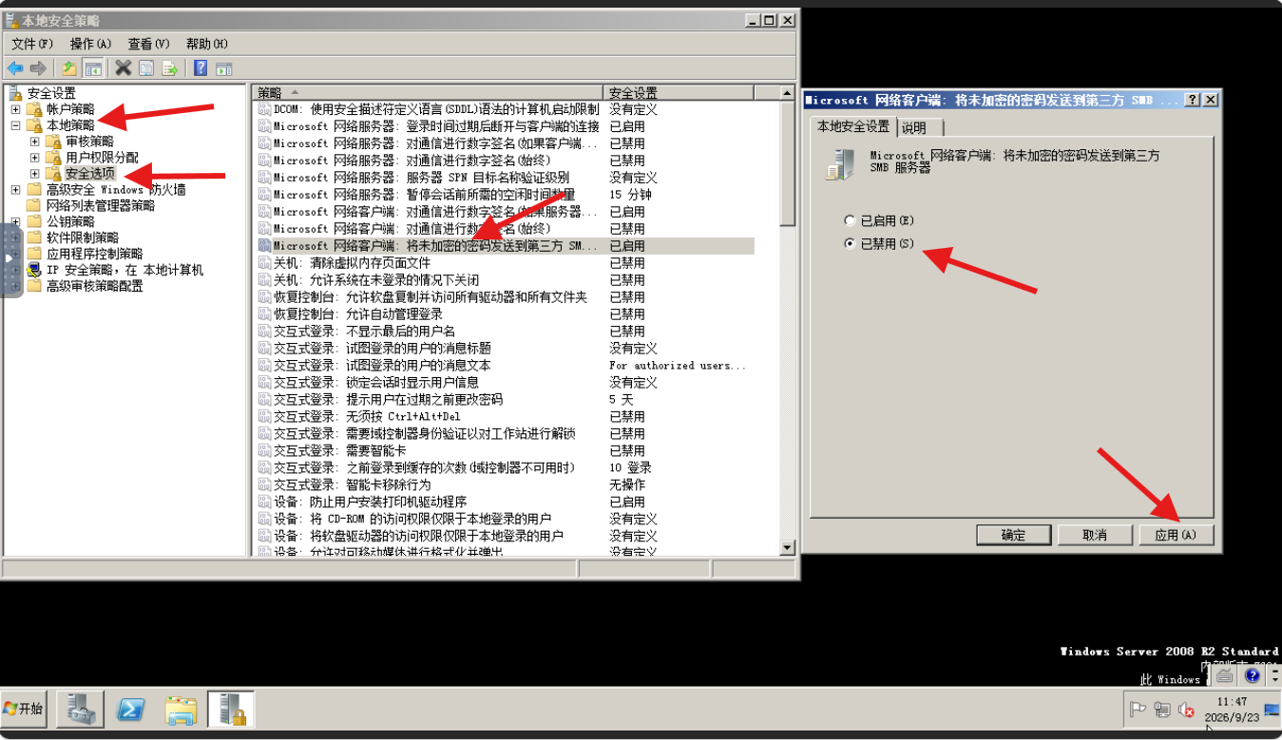Click the ? help button in dialog title bar

[x=1194, y=100]
